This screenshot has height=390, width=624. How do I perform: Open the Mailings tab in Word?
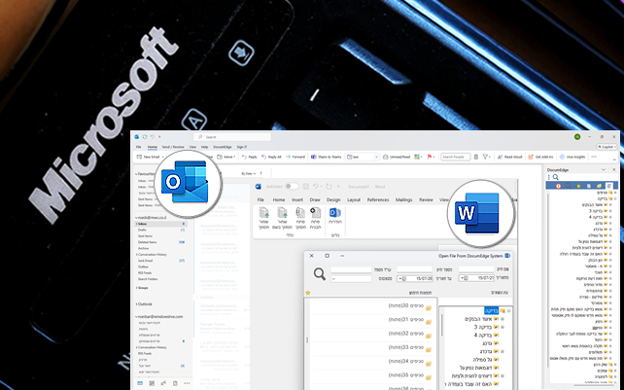coord(403,198)
